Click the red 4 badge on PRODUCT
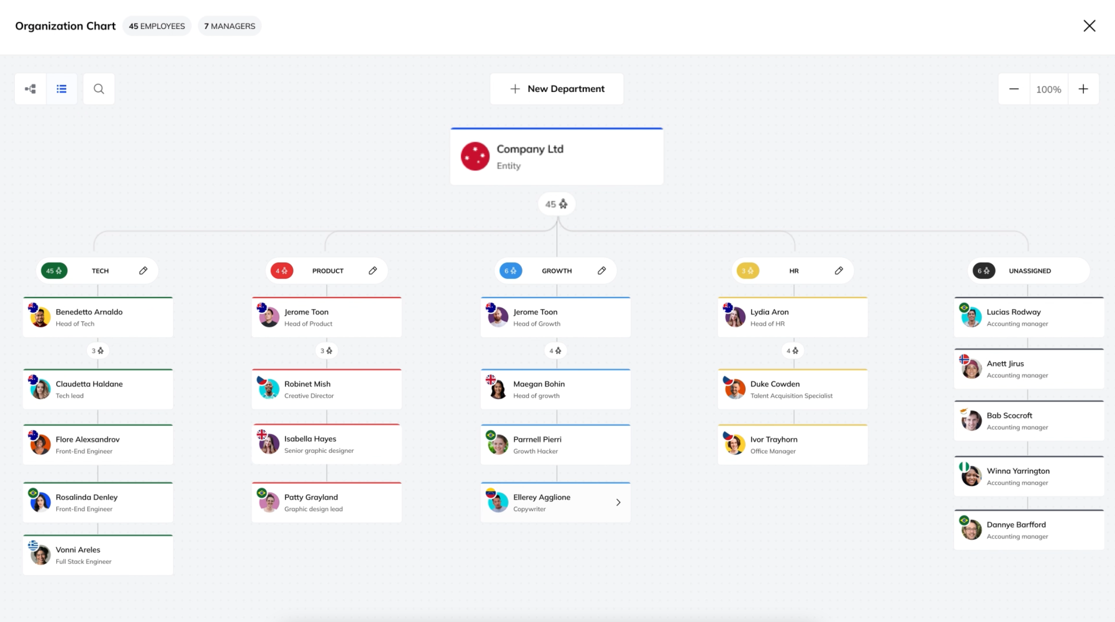Image resolution: width=1115 pixels, height=622 pixels. tap(282, 271)
